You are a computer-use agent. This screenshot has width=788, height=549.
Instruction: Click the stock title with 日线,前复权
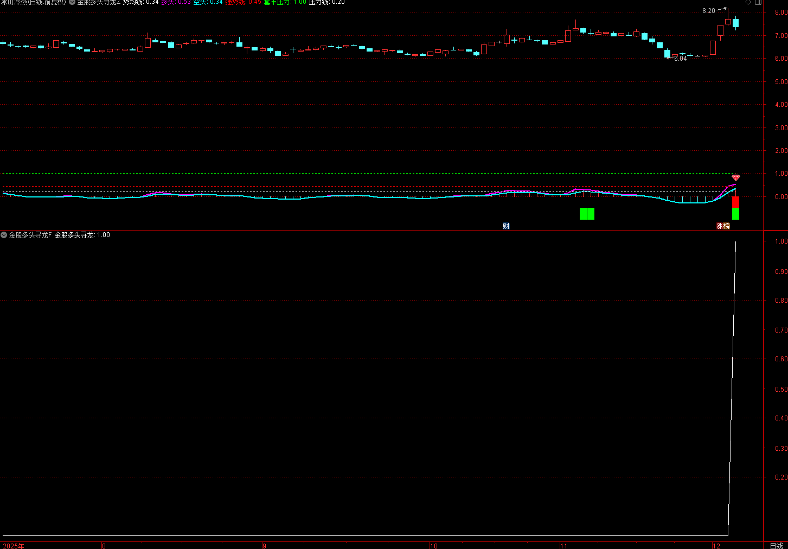34,2
